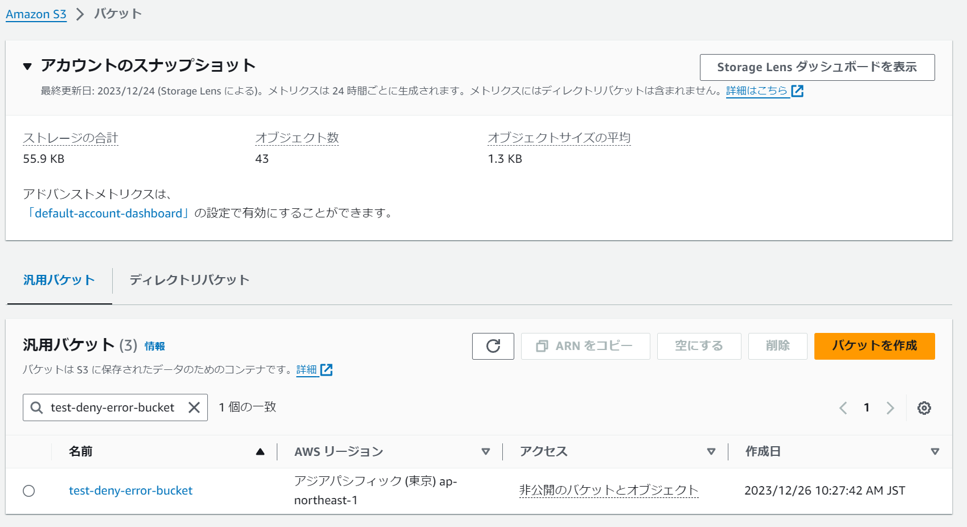
Task: Click the refresh bucket list icon button
Action: [x=493, y=346]
